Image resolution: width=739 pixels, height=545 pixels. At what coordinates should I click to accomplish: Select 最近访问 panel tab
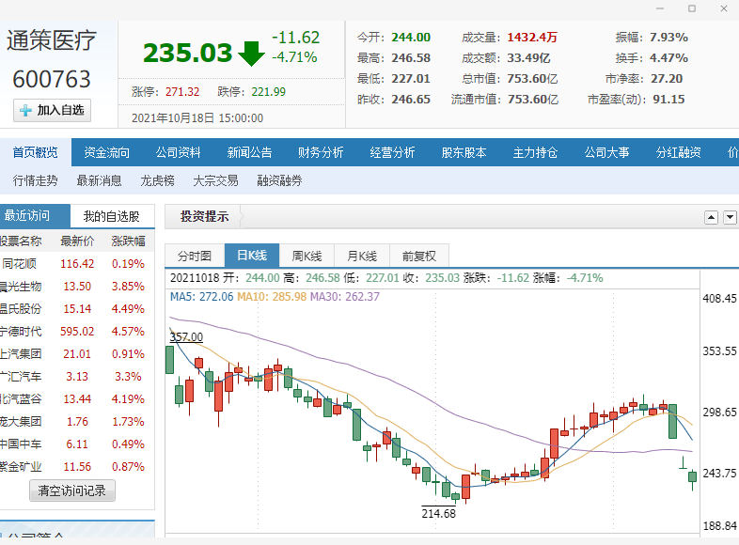coord(35,216)
